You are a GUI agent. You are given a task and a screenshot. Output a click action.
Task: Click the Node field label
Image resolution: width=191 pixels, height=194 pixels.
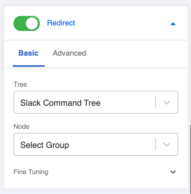click(x=21, y=126)
